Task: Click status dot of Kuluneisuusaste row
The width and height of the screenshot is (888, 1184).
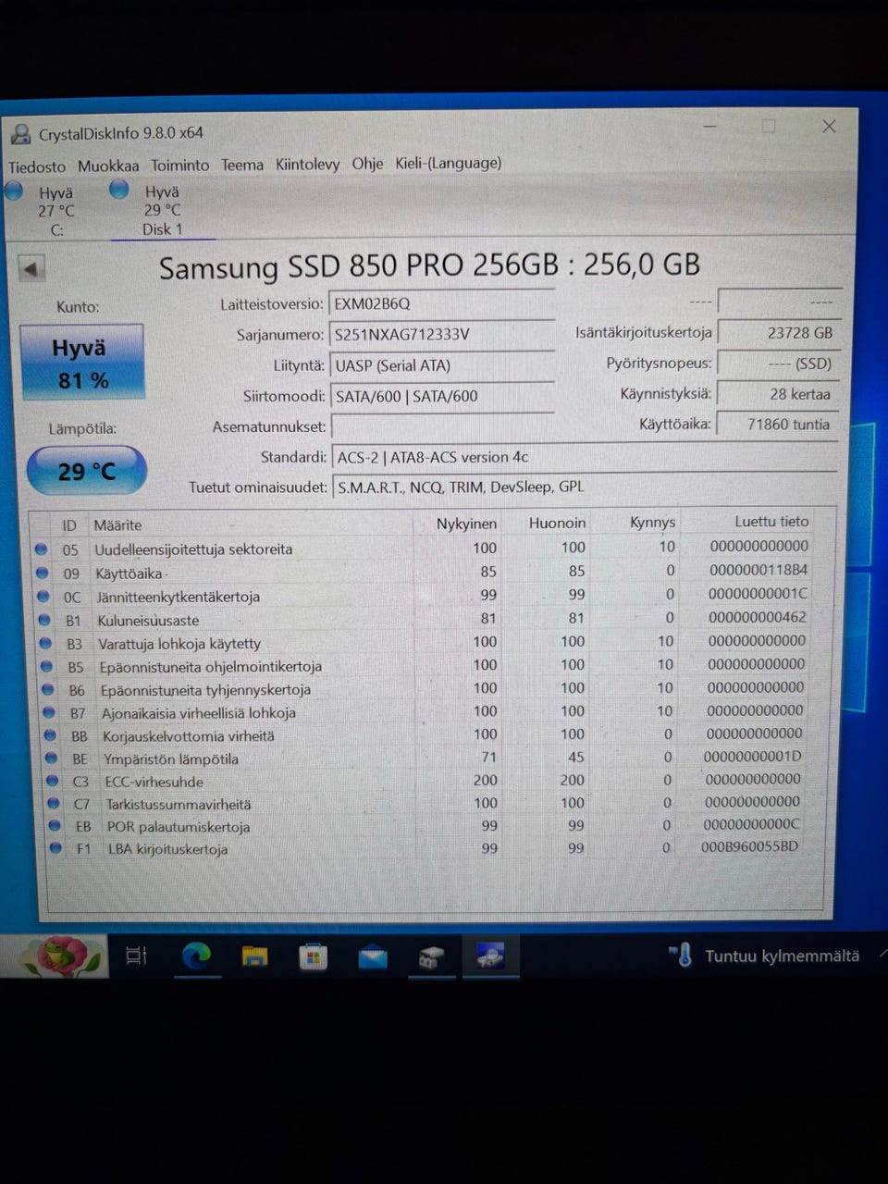Action: (x=43, y=620)
